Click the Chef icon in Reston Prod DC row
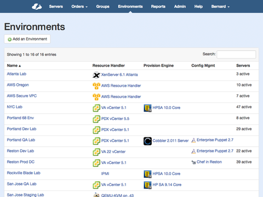 (x=193, y=162)
